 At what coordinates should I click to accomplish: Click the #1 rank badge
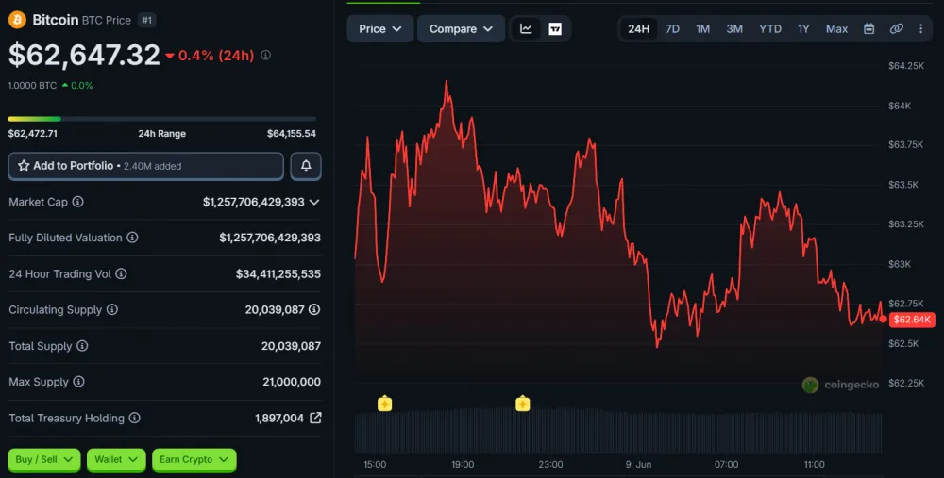coord(147,20)
